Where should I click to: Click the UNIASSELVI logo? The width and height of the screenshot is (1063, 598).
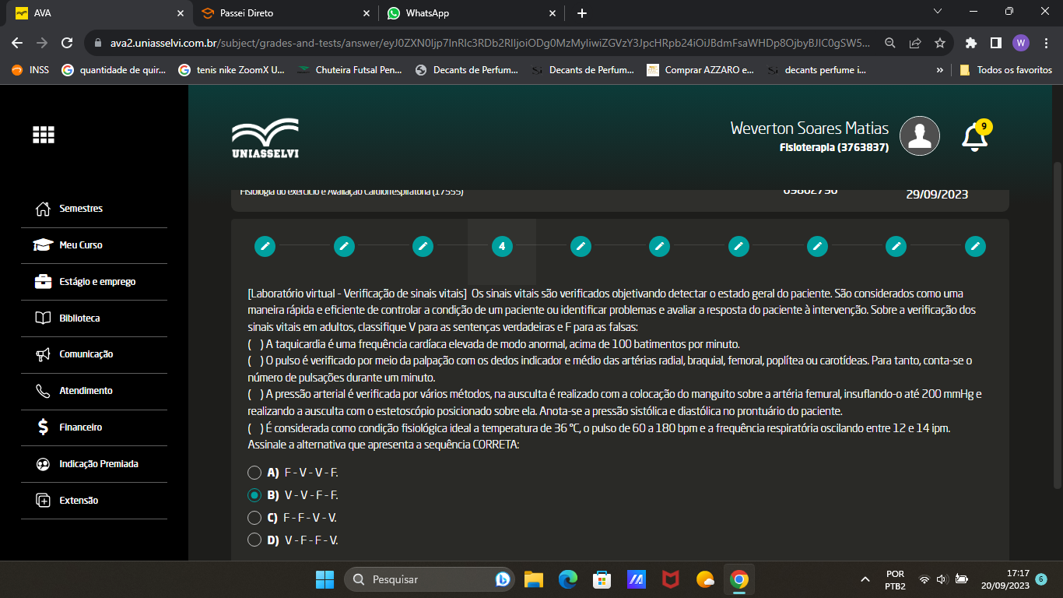tap(265, 139)
